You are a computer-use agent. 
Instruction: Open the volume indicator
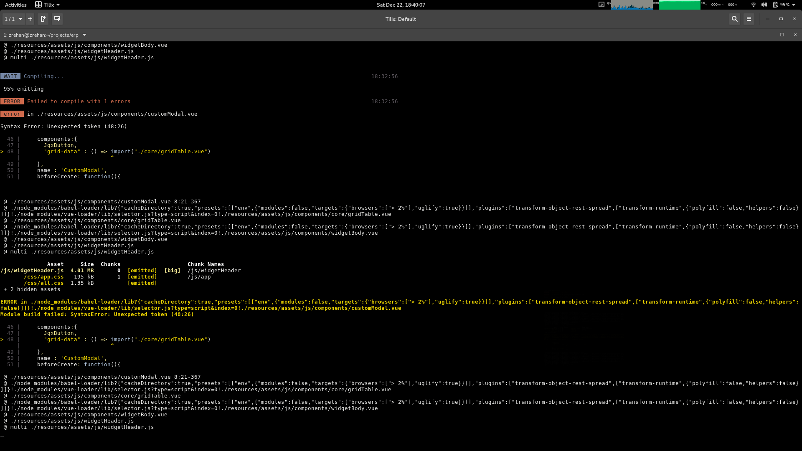coord(764,5)
